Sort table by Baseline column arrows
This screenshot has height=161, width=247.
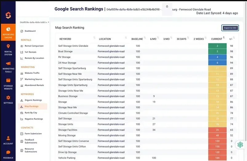pyautogui.click(x=145, y=38)
